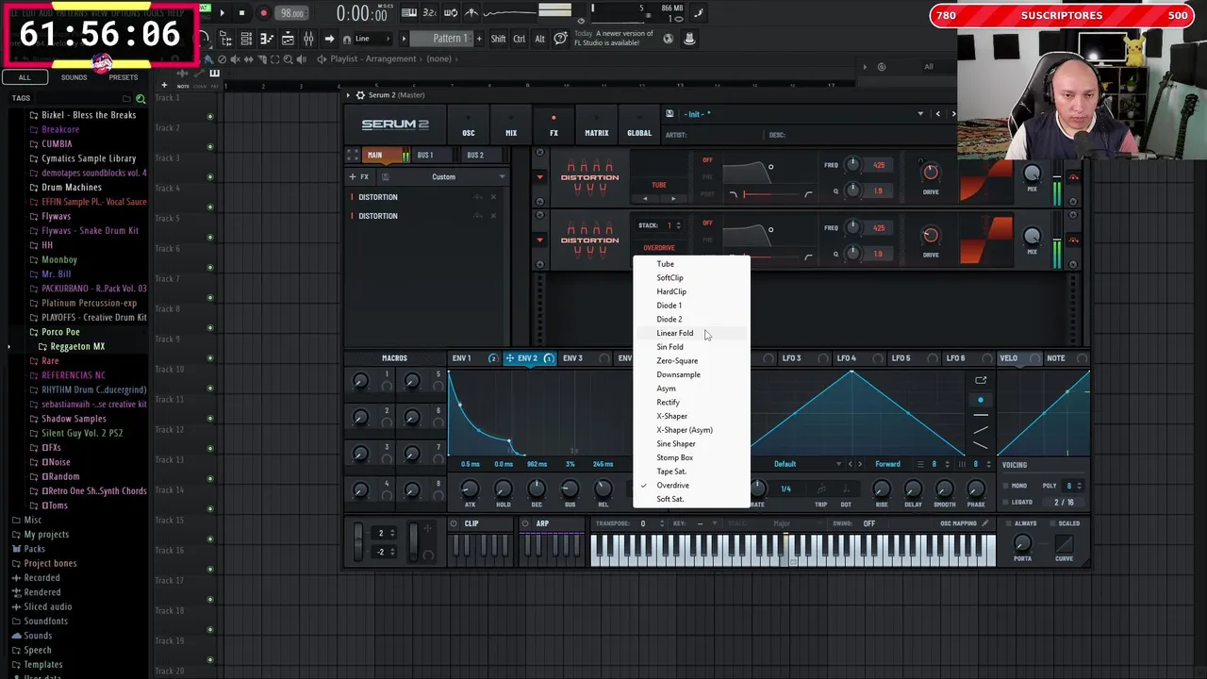Click the help speech-bubble question icon

(560, 39)
